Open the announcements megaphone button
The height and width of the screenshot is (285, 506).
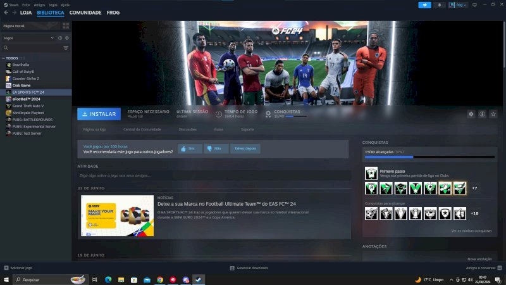tap(424, 5)
